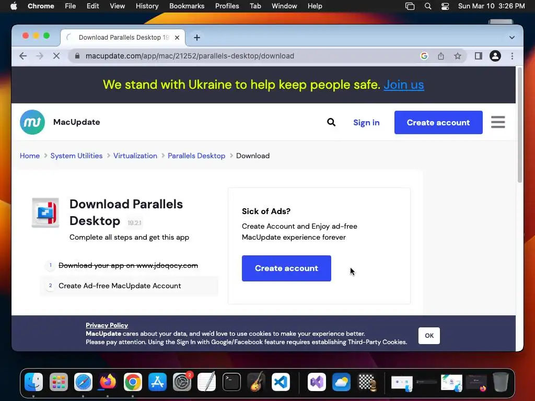Viewport: 535px width, 401px height.
Task: Launch Firefox from the Dock
Action: point(108,382)
